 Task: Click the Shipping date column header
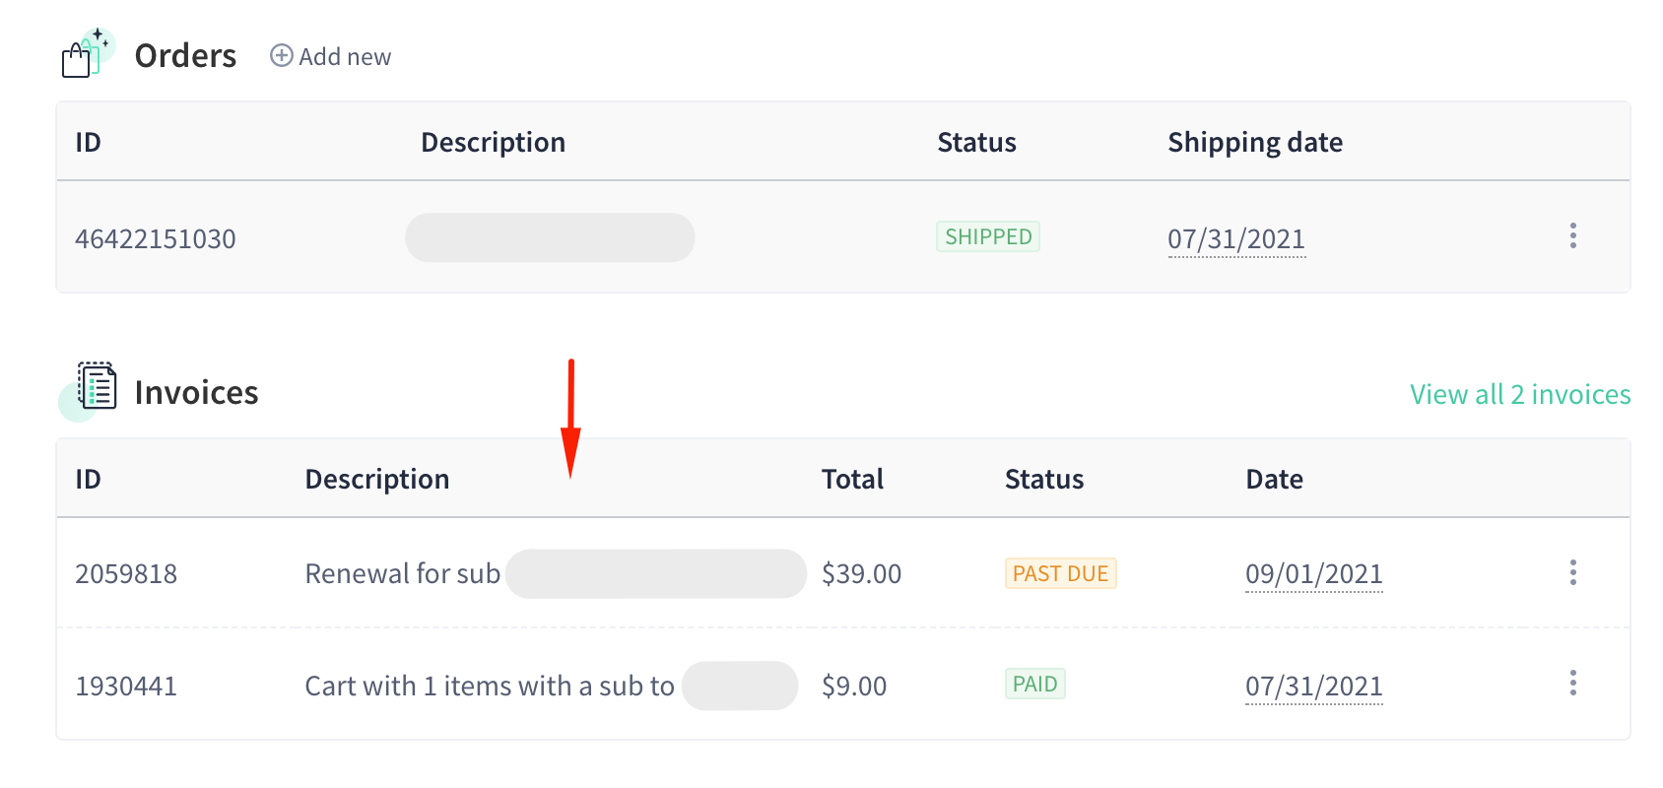point(1255,143)
